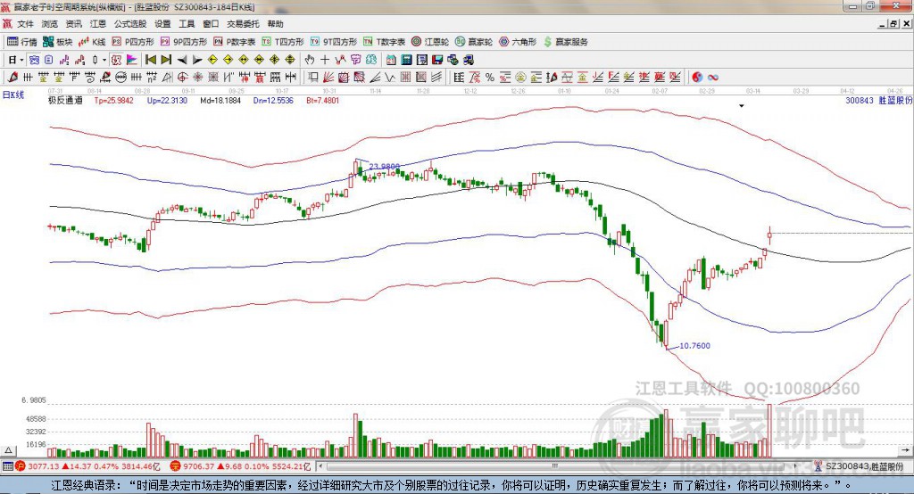Select the circle target drawing tool
The height and width of the screenshot is (494, 914).
pos(182,77)
